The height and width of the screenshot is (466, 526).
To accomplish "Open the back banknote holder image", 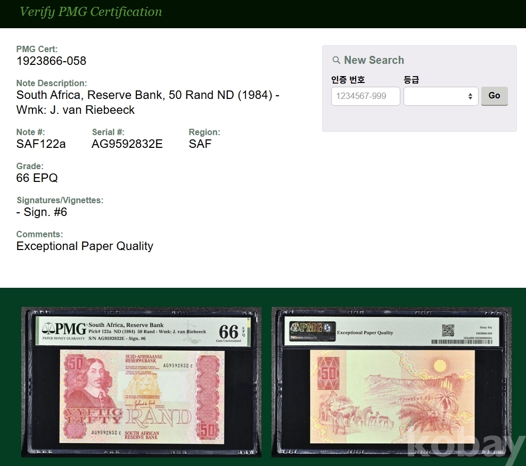I will (x=391, y=382).
